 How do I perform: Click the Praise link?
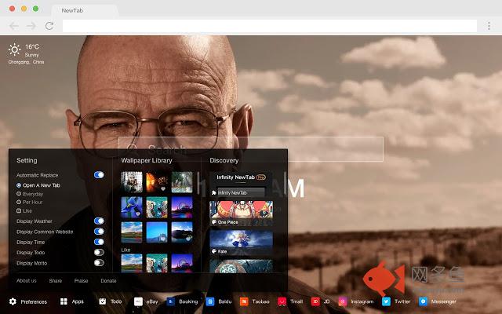coord(81,281)
